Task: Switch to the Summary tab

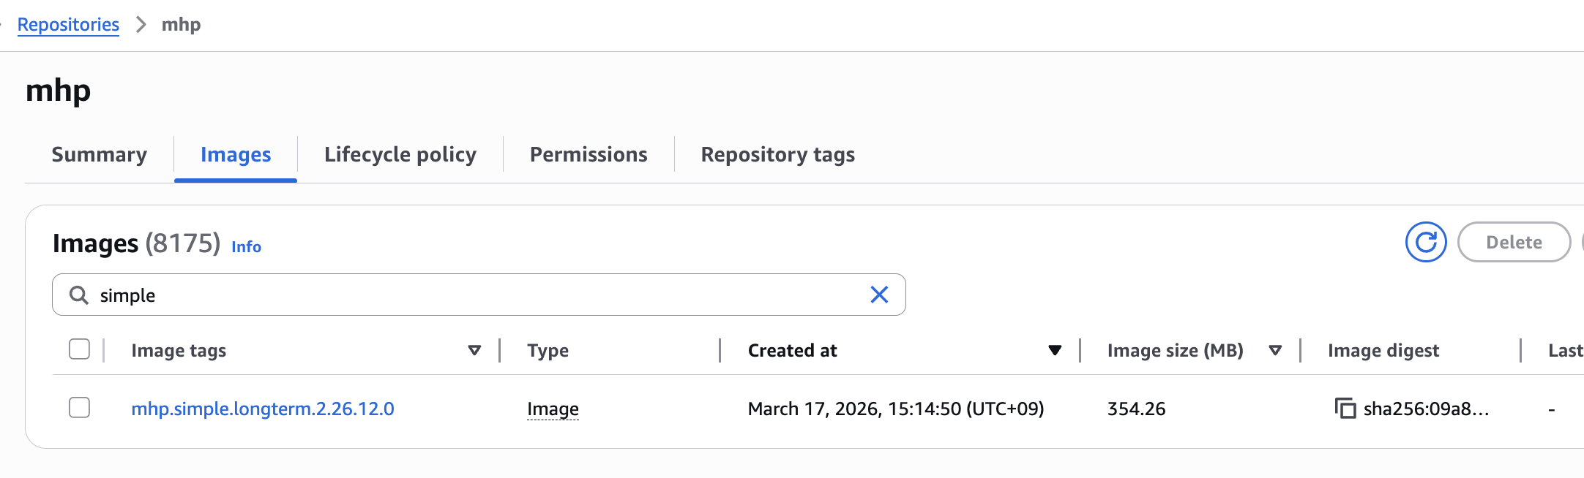Action: (99, 155)
